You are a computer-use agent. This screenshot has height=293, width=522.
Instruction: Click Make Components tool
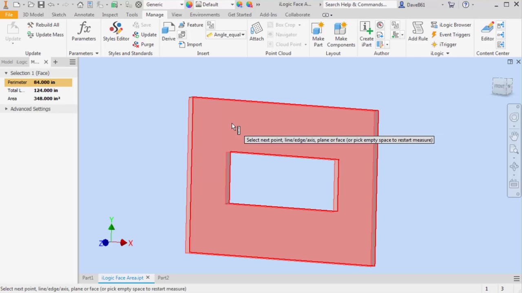[341, 35]
